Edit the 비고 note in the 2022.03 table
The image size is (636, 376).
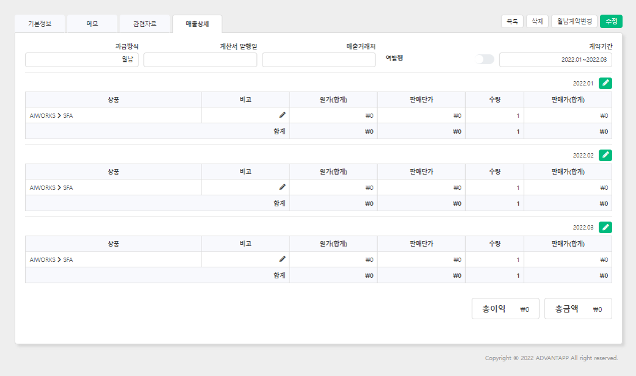tap(283, 259)
